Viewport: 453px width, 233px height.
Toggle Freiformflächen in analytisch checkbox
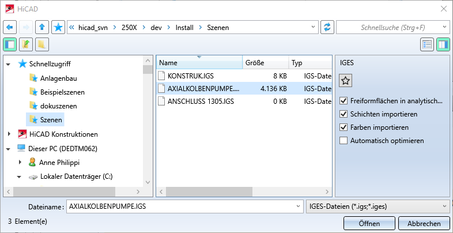[343, 101]
